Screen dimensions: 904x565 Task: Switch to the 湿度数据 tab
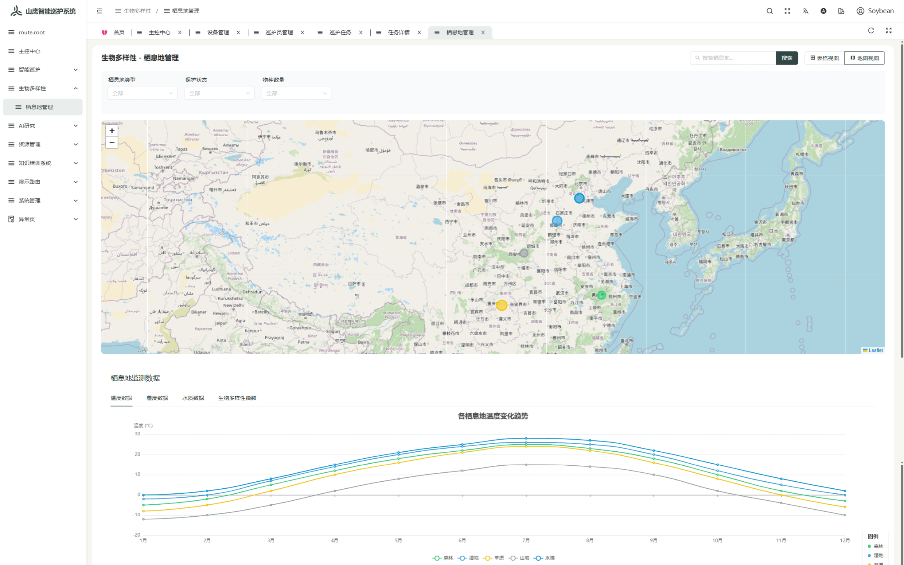click(157, 398)
